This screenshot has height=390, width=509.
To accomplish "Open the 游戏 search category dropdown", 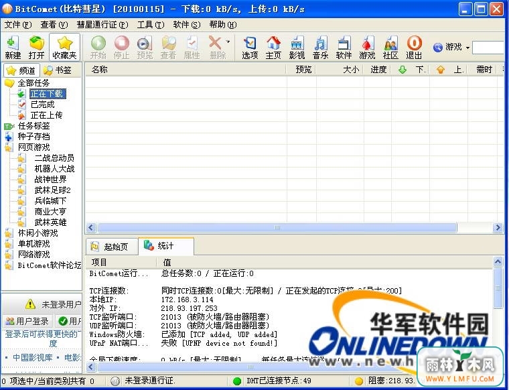I will pos(467,48).
